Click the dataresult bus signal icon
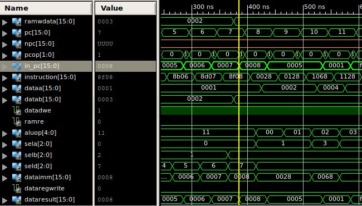This screenshot has width=362, height=206. click(17, 199)
